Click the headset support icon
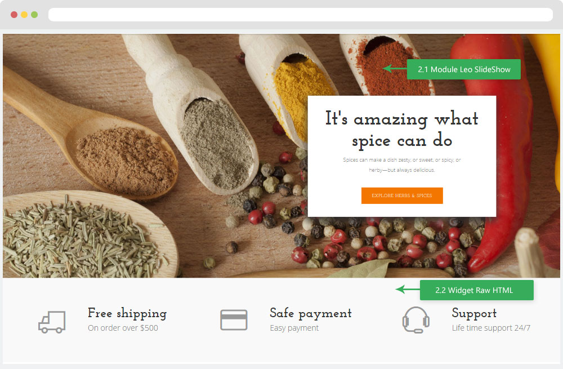 (x=416, y=320)
